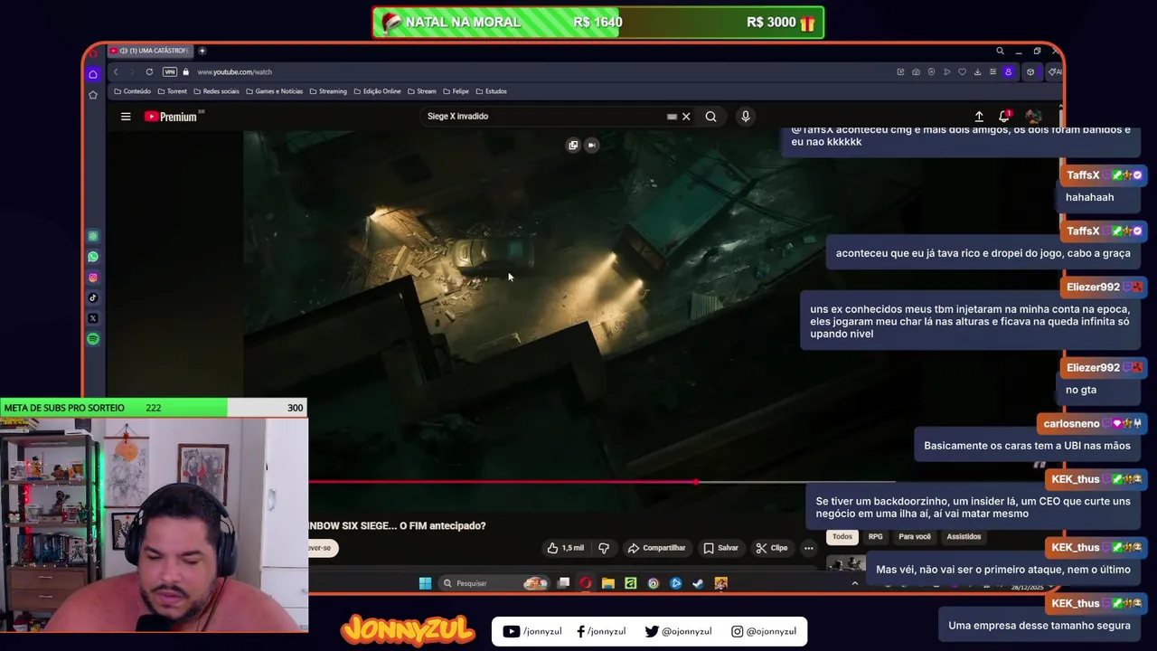The image size is (1157, 651).
Task: Open the Conteúdo bookmarks folder
Action: click(133, 91)
